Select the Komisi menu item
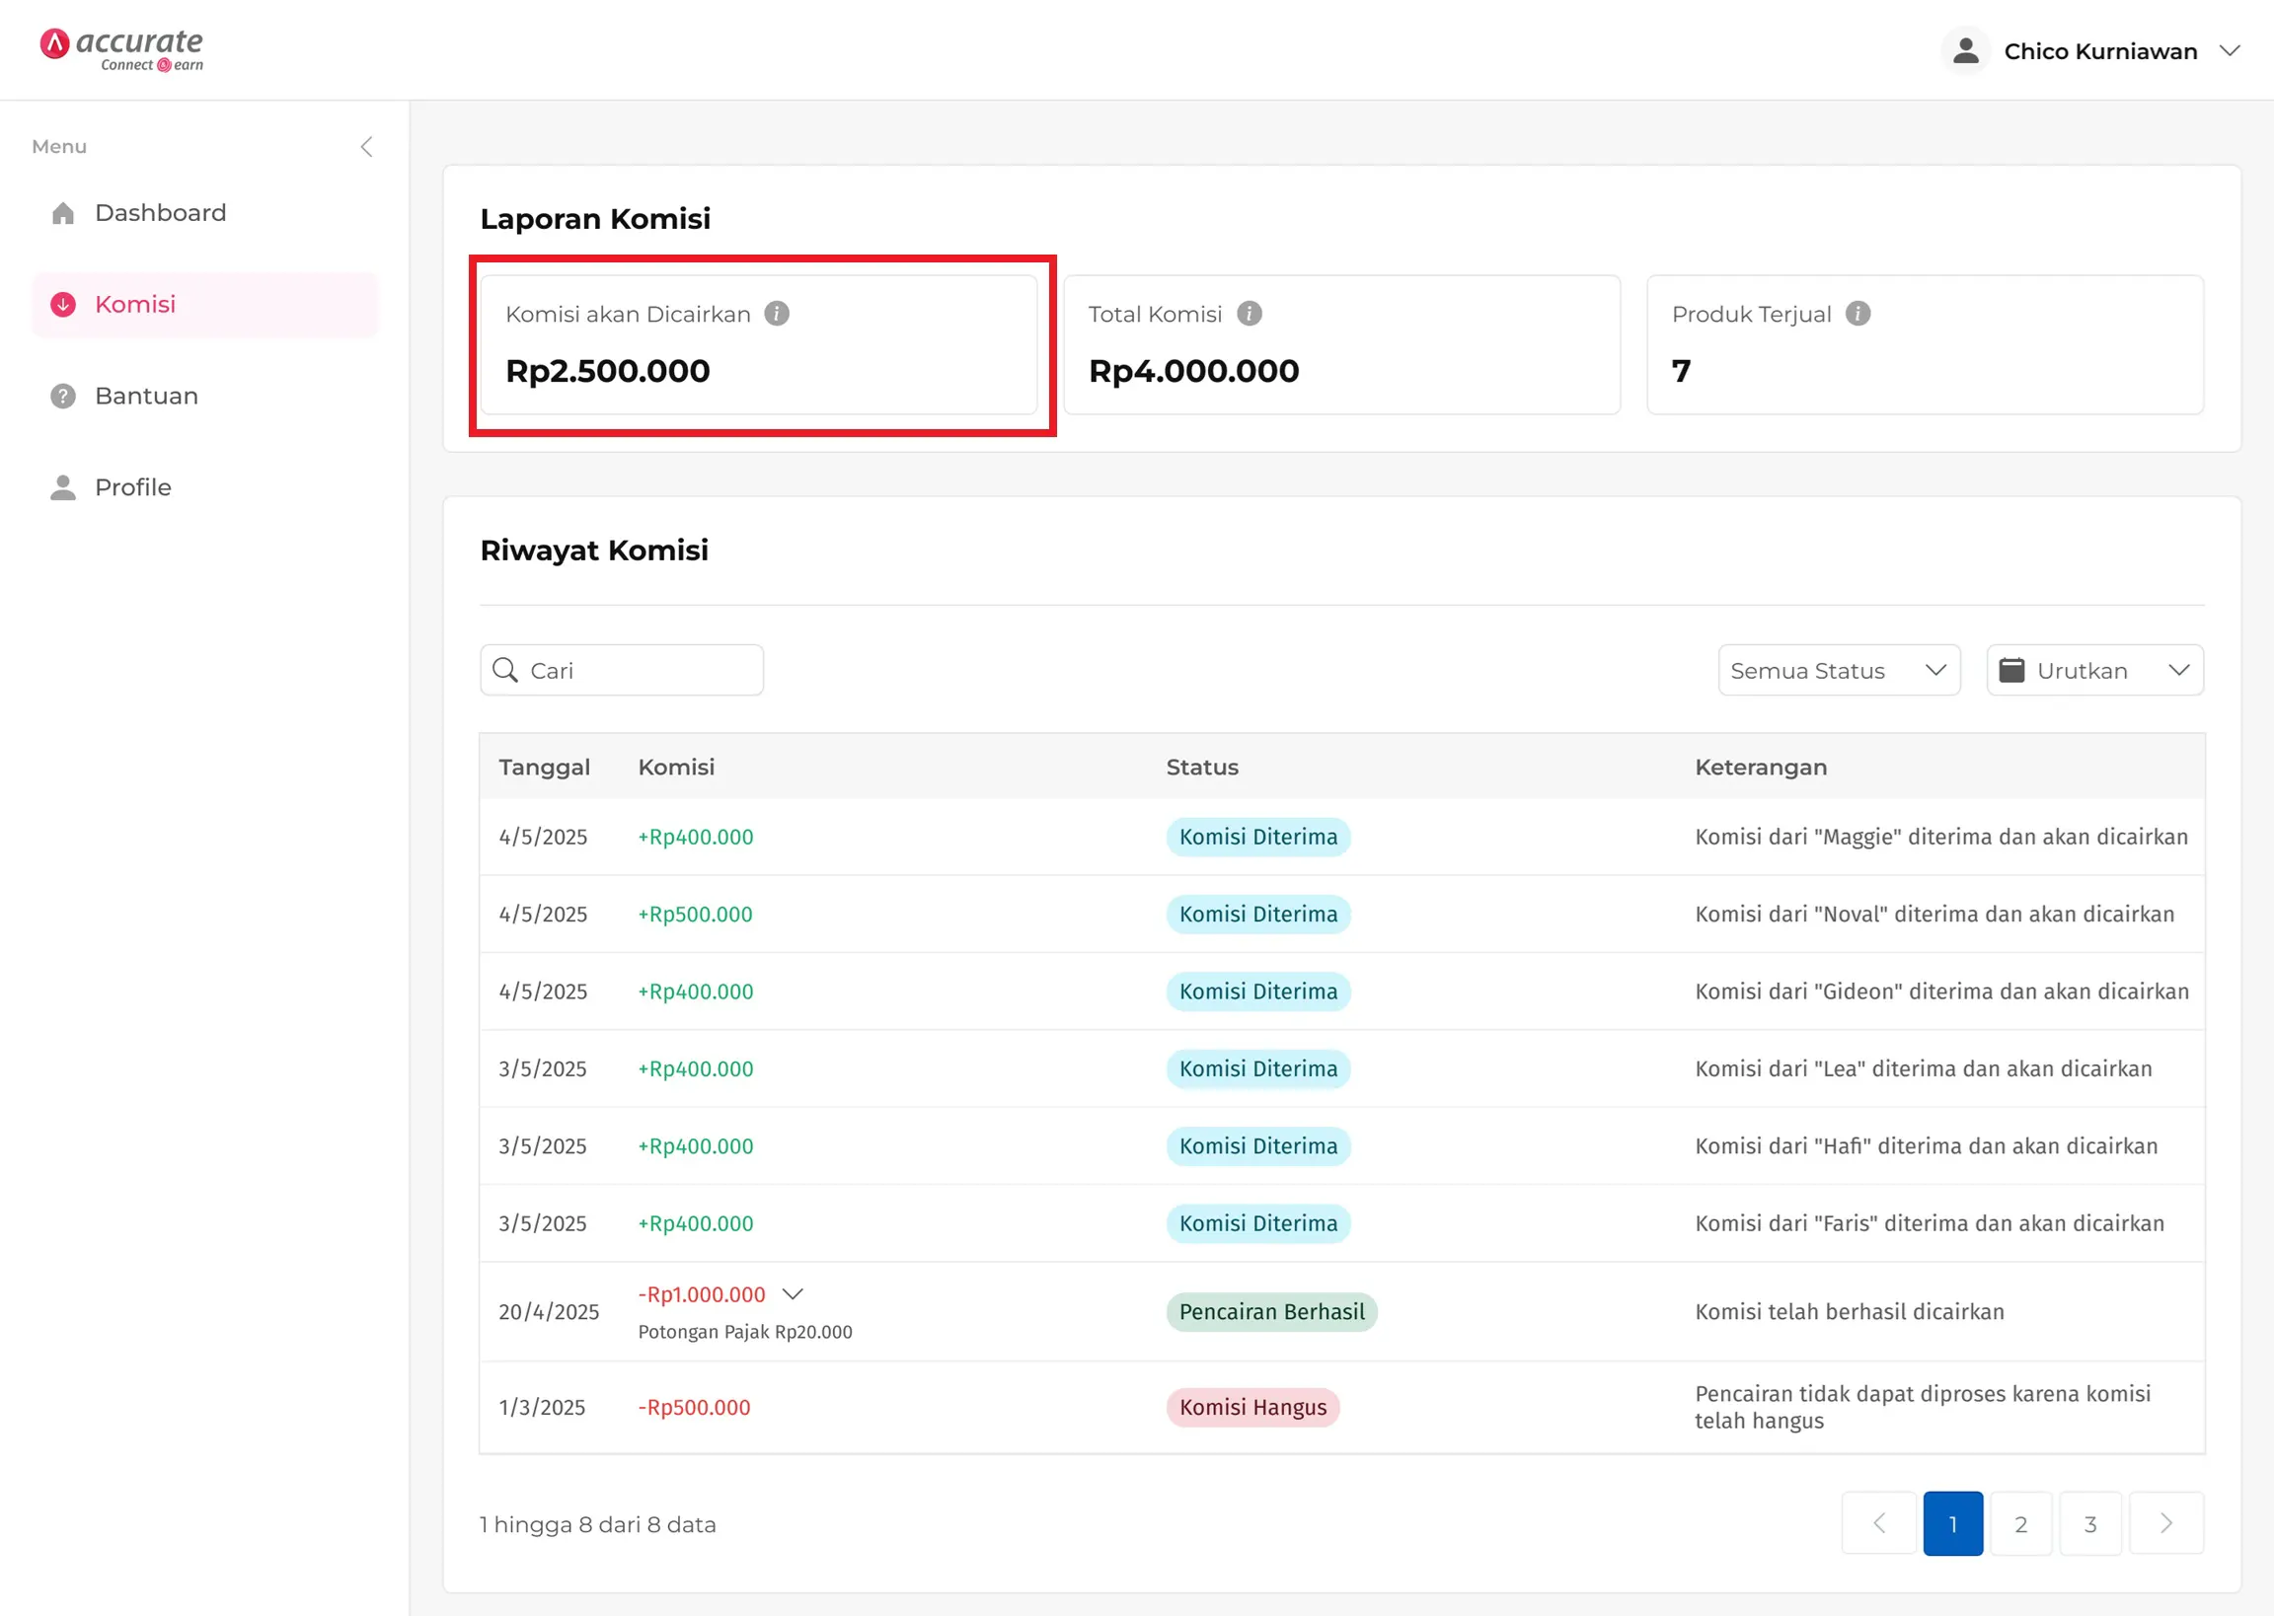Viewport: 2274px width, 1616px height. 205,305
